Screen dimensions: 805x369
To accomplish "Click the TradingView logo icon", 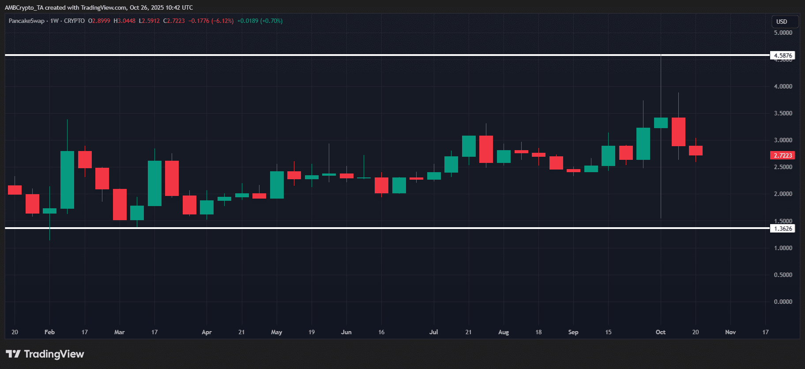I will (13, 354).
